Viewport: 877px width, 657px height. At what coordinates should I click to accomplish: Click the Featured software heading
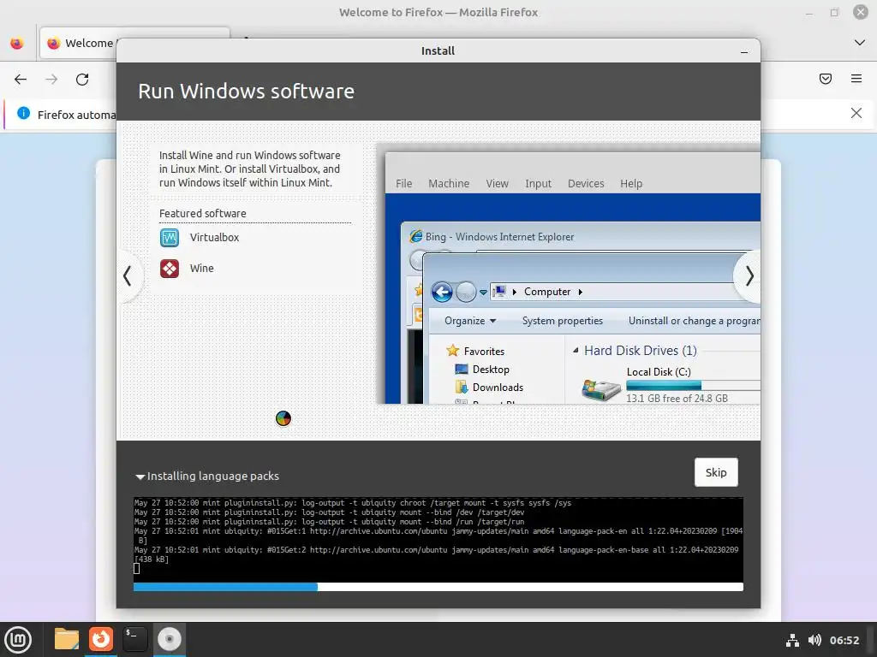coord(202,213)
